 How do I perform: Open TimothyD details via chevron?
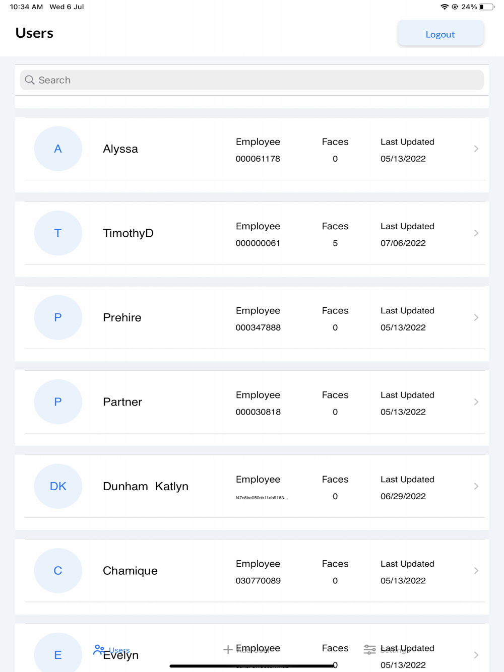click(x=476, y=233)
